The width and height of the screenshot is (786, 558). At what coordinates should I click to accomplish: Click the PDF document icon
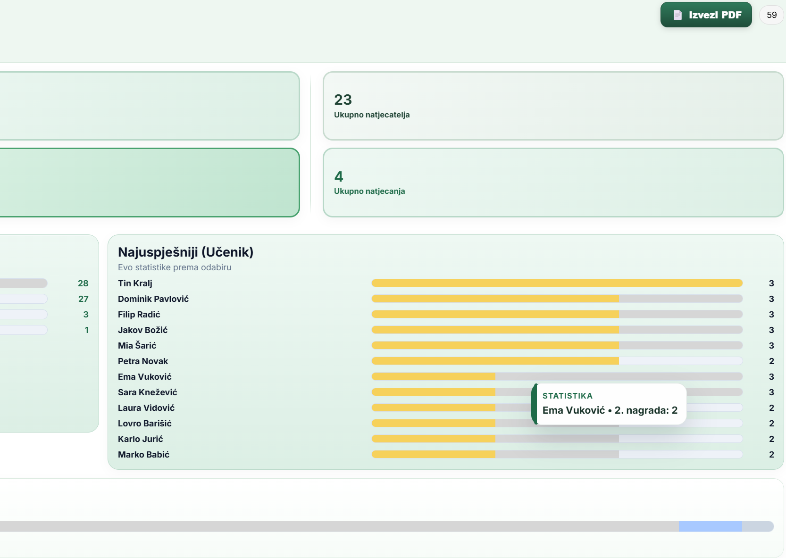tap(677, 15)
